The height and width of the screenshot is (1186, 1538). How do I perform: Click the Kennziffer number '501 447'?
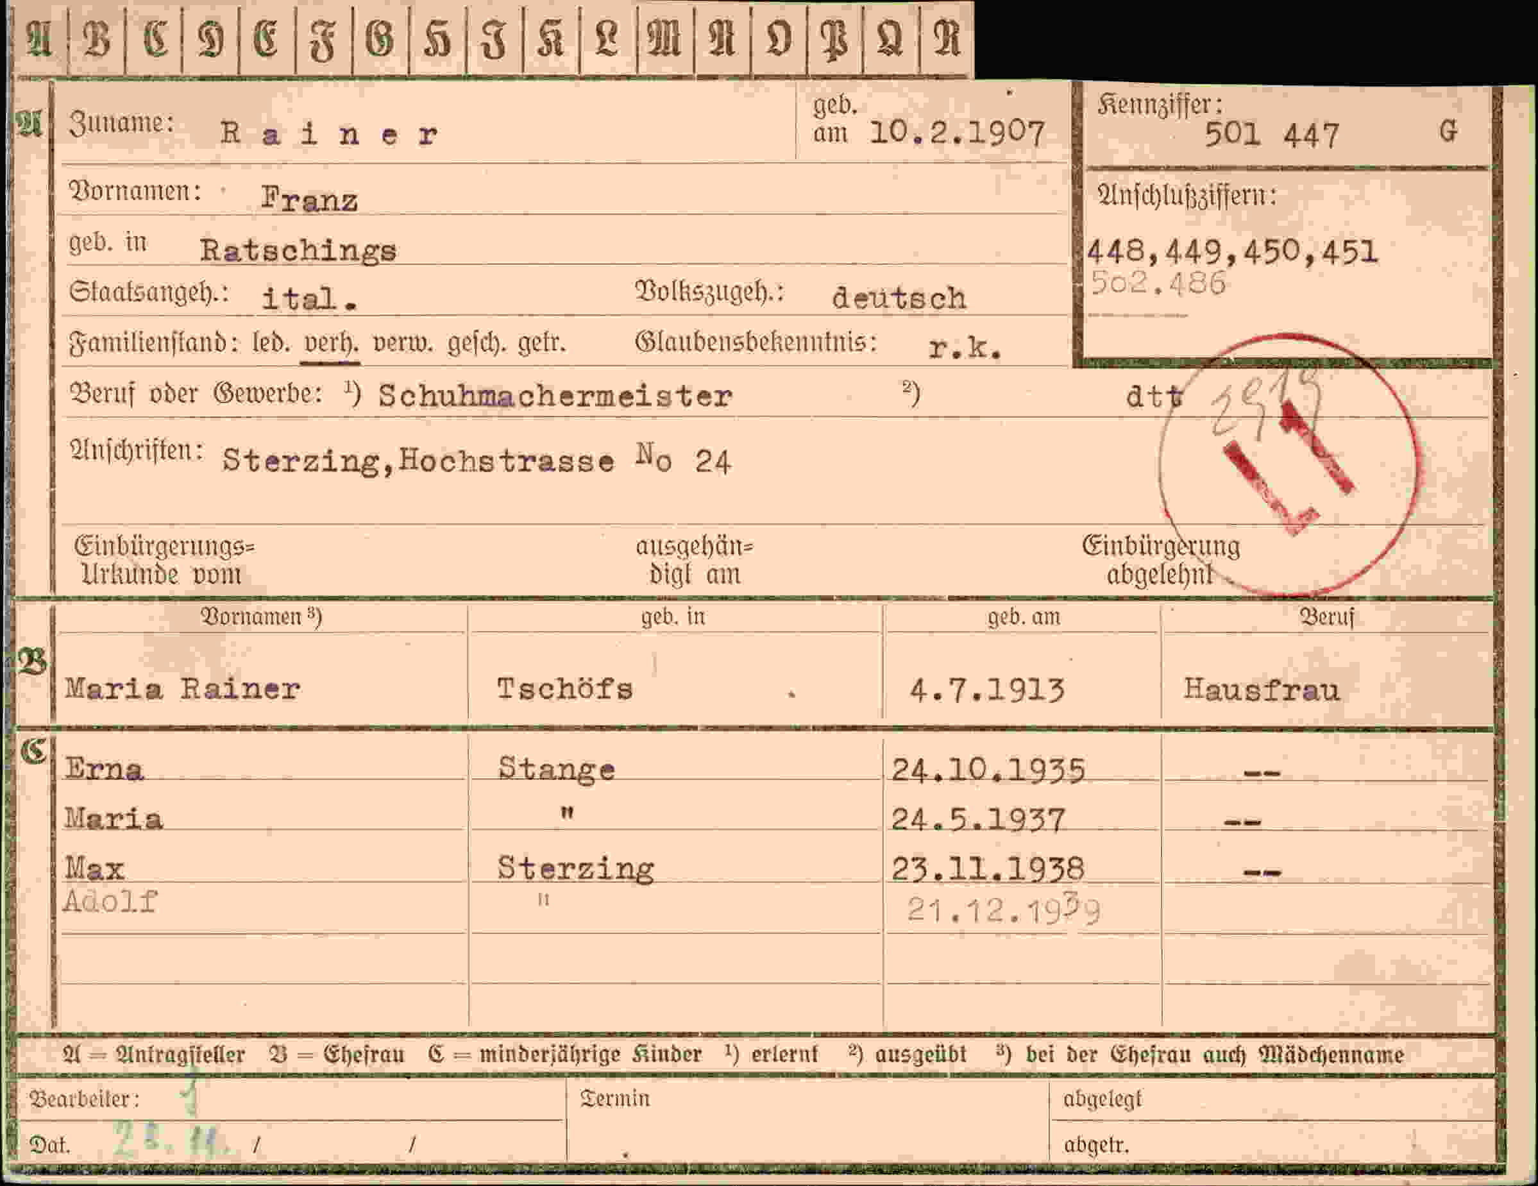pyautogui.click(x=1271, y=135)
